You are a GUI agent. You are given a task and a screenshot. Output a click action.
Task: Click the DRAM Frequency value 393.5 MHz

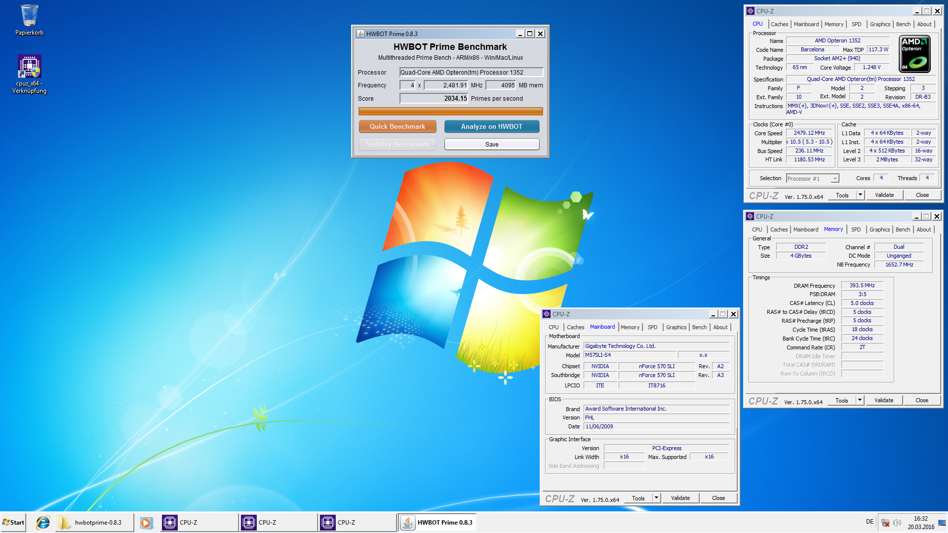(862, 285)
